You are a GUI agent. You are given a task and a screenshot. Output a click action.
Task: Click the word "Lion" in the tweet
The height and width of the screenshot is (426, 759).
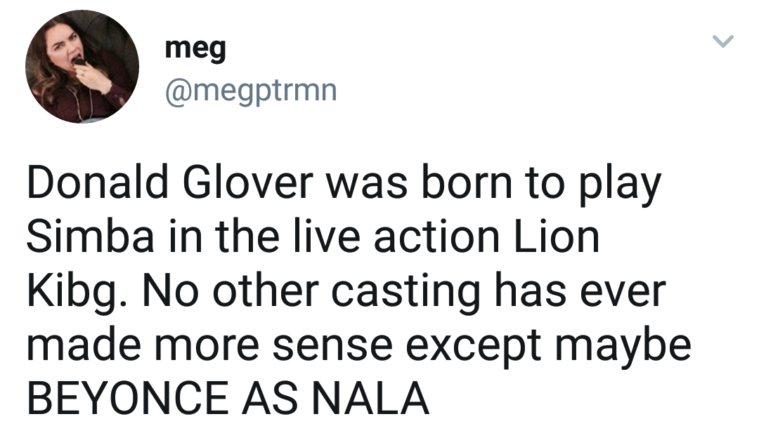(557, 237)
